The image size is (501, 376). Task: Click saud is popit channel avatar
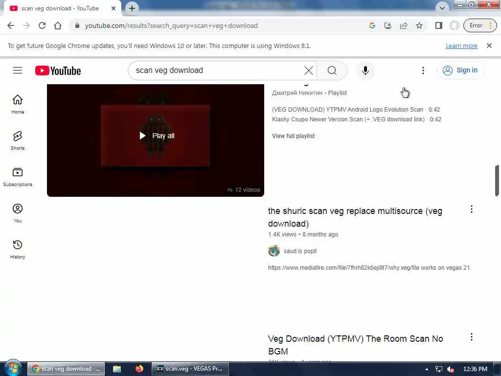pyautogui.click(x=274, y=251)
